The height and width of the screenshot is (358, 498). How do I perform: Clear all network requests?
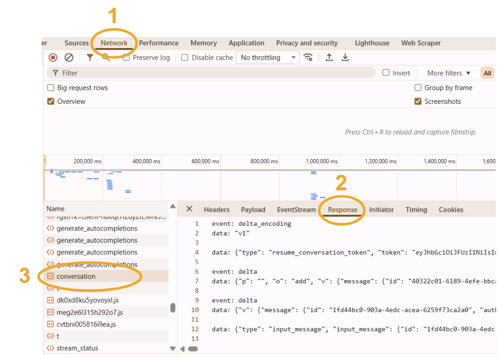click(69, 57)
